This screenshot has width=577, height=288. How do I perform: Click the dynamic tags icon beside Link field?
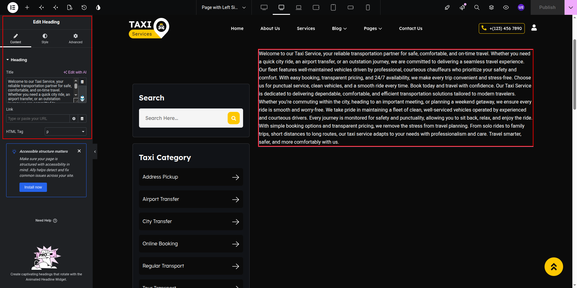pos(82,119)
